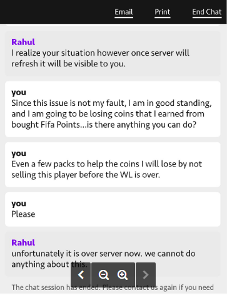
Task: Click the partially hidden top message bubble
Action: pos(113,25)
